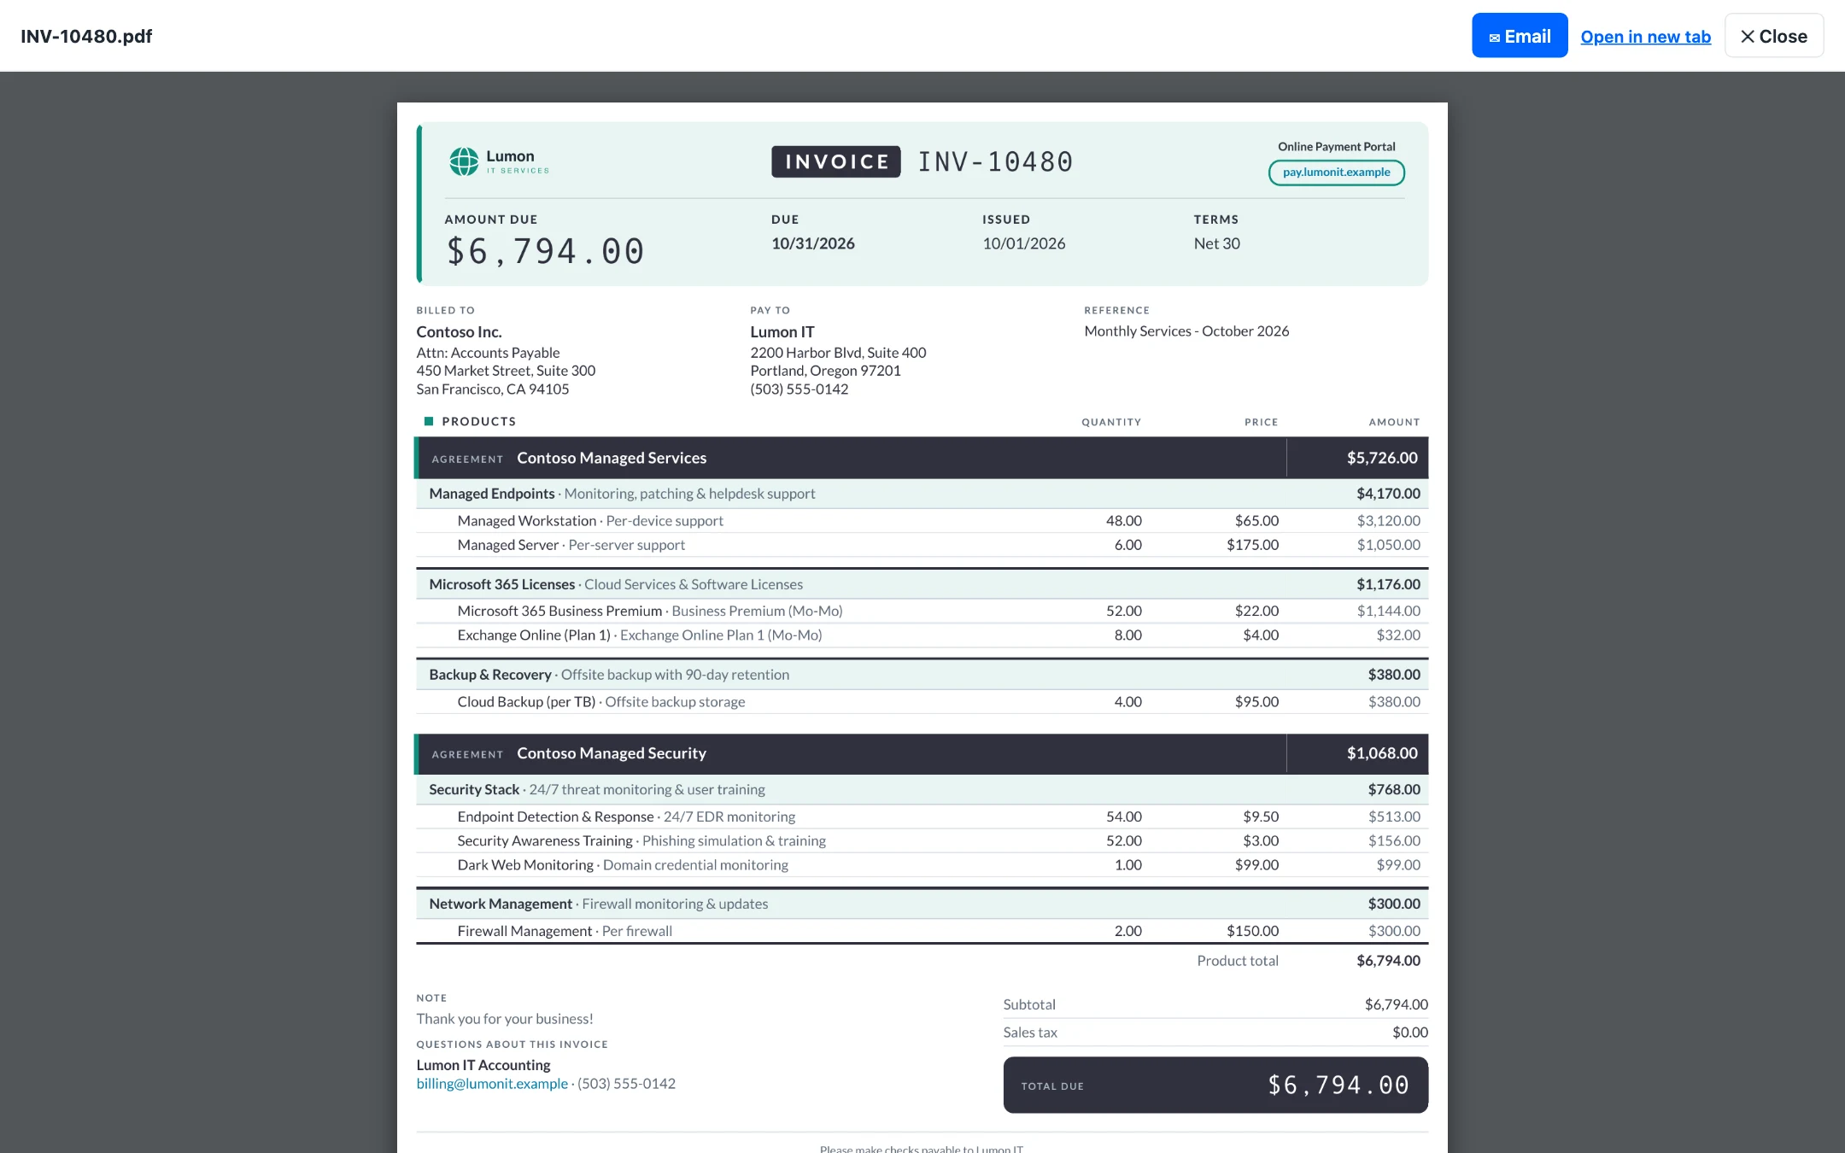Select the Product total $6,794.00 amount

point(1388,961)
